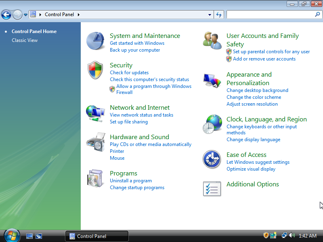Open the Network and Internet icon

[95, 113]
